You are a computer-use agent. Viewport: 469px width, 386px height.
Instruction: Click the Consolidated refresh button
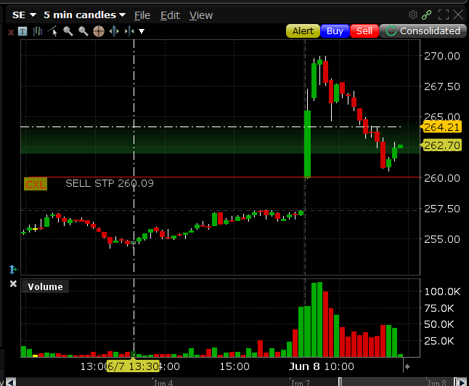(x=423, y=31)
